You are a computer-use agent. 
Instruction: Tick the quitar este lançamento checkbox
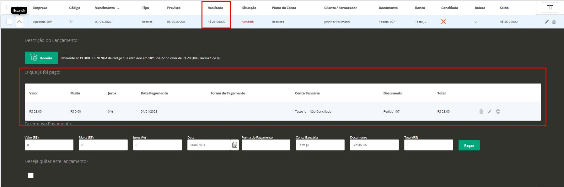click(31, 175)
